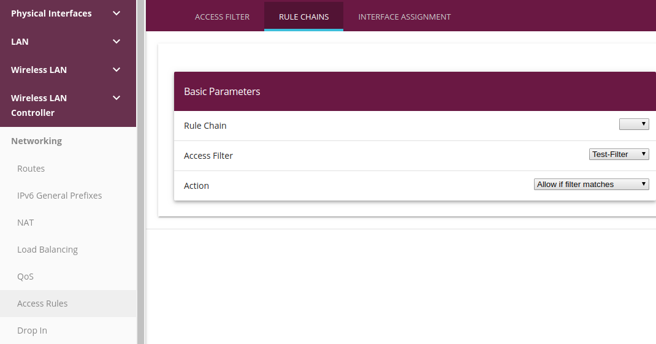Screen dimensions: 656x344
Task: Open IPv6 General Prefixes page
Action: point(59,196)
